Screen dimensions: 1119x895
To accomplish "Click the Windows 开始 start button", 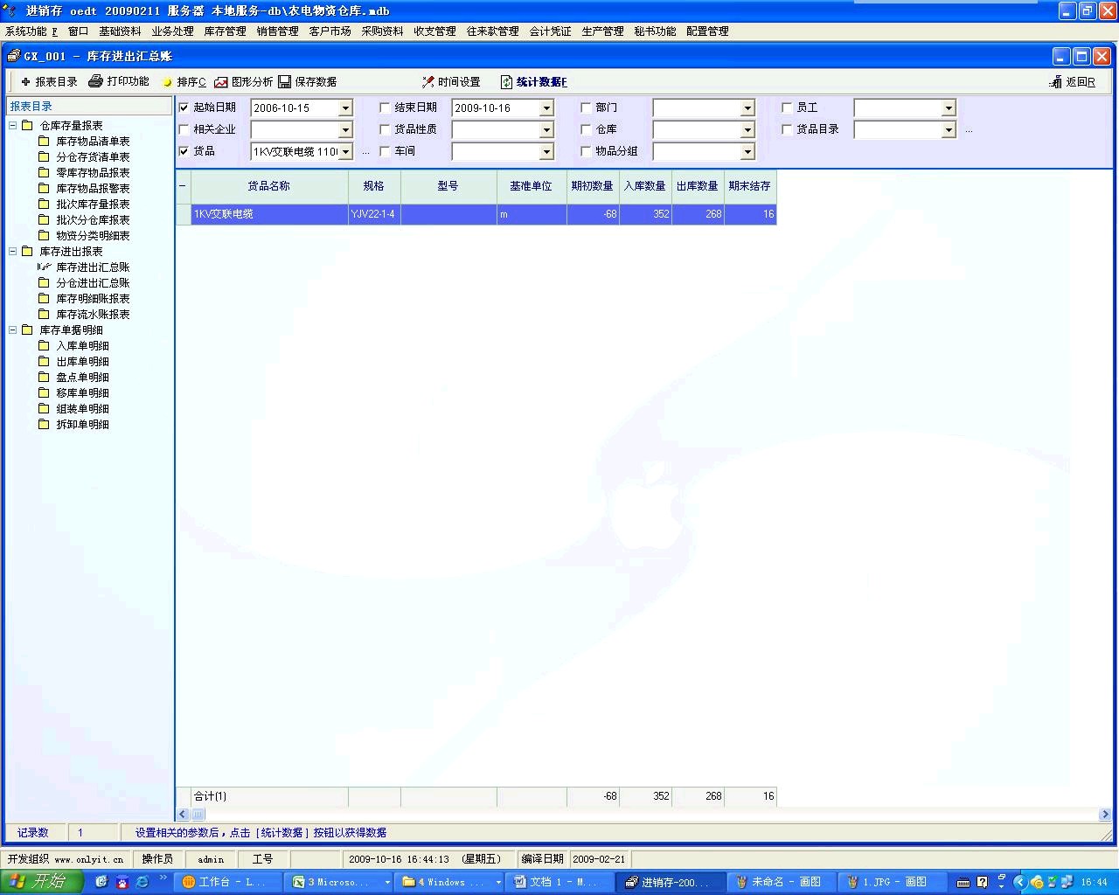I will 41,882.
